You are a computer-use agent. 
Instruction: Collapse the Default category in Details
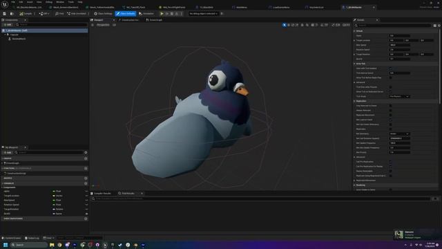tap(354, 31)
